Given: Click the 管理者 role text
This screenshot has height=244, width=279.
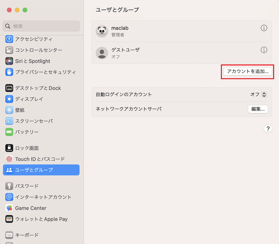Looking at the screenshot, I should [118, 35].
